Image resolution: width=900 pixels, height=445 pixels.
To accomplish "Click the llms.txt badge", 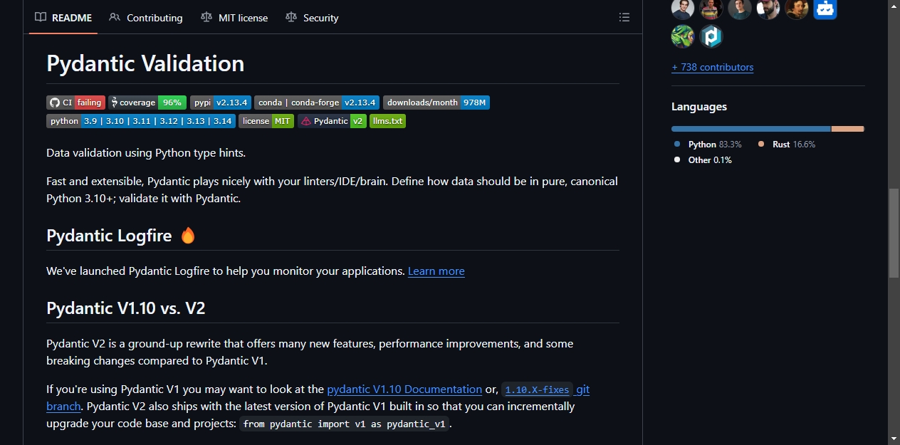I will point(387,121).
